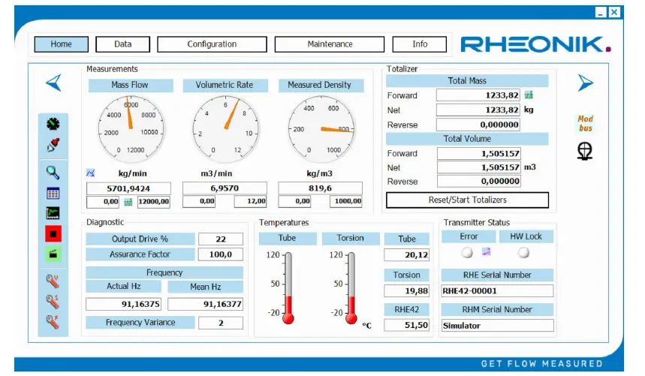
Task: Click the Volumetric Rate maximum field 12,00
Action: (251, 201)
